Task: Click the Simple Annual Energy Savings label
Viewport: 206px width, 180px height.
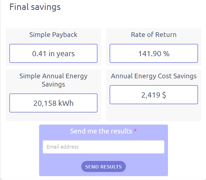Action: click(53, 80)
